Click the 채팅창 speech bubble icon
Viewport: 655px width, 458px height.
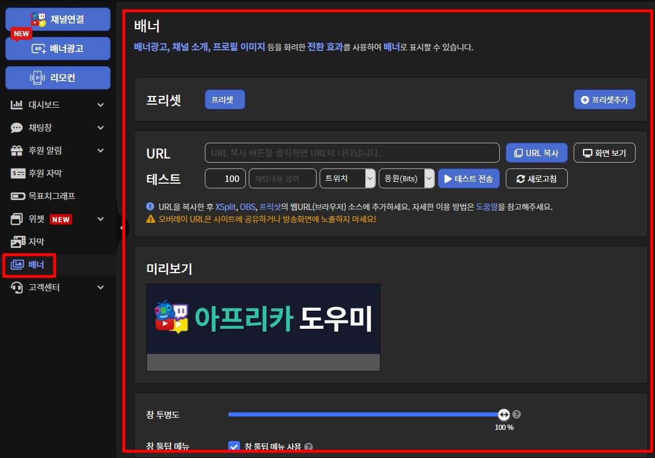pyautogui.click(x=17, y=128)
